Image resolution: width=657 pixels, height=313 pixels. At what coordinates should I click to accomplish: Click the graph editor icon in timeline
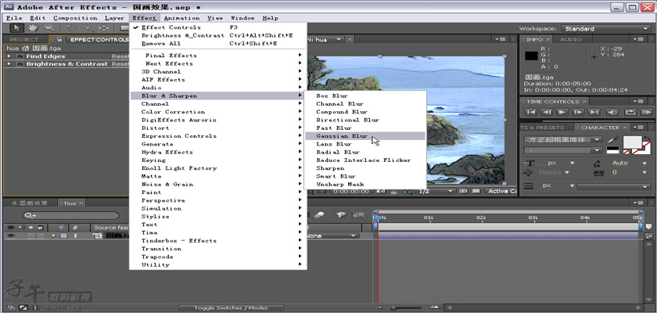(x=358, y=215)
